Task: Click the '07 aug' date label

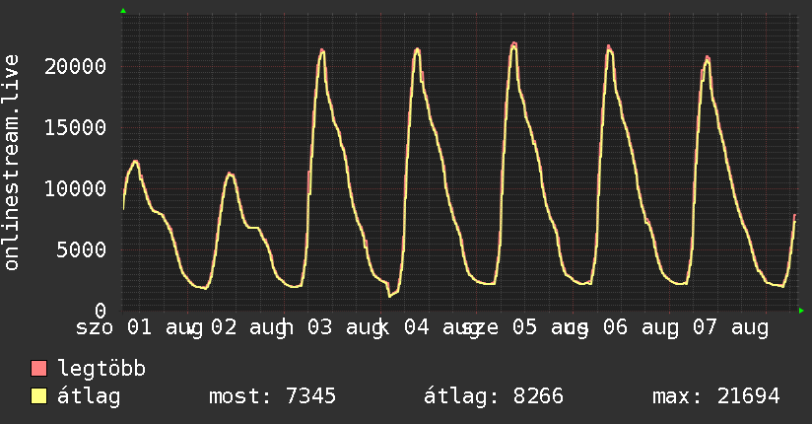Action: (x=730, y=327)
